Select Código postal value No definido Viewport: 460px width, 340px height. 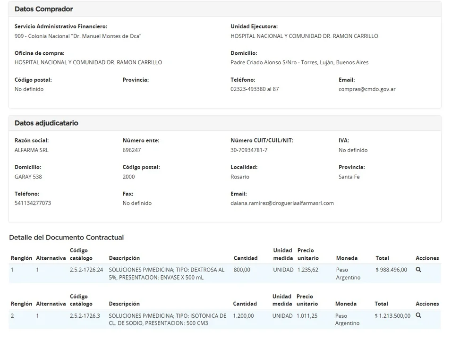click(x=29, y=89)
